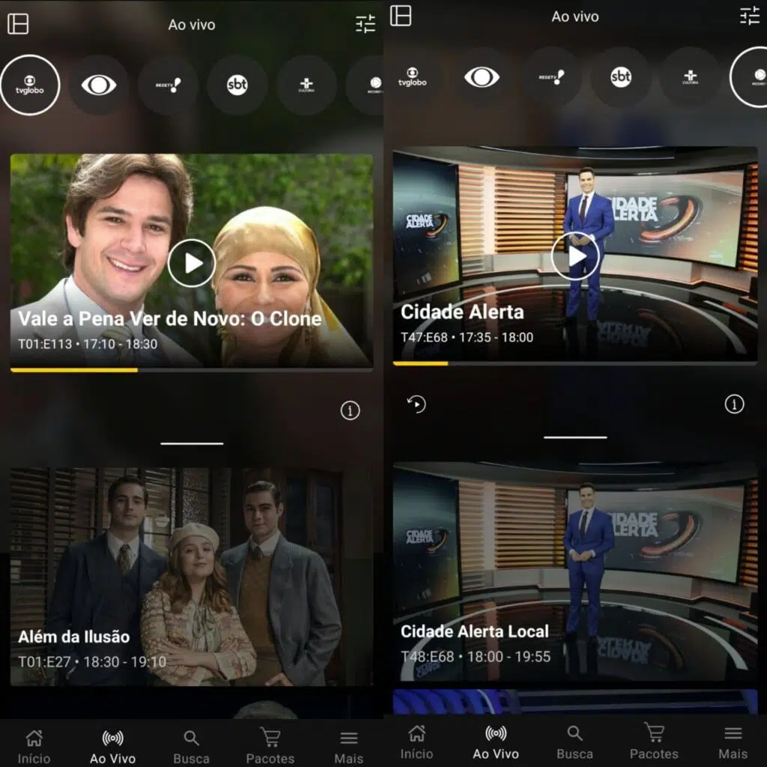The width and height of the screenshot is (767, 767).
Task: Open the Band channel with the eye logo
Action: tap(100, 85)
